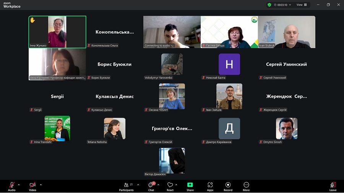Select Ivan Stulnyk's video tile

(287, 32)
